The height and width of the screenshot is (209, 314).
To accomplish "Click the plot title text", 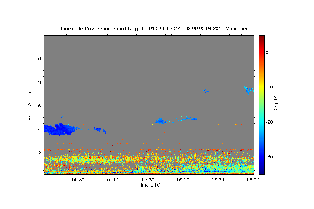I will click(x=155, y=28).
